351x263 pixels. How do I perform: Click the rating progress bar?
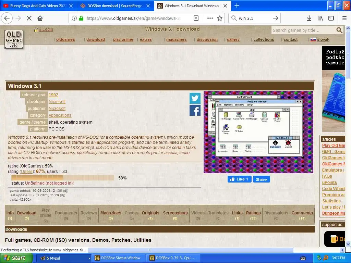[x=63, y=178]
